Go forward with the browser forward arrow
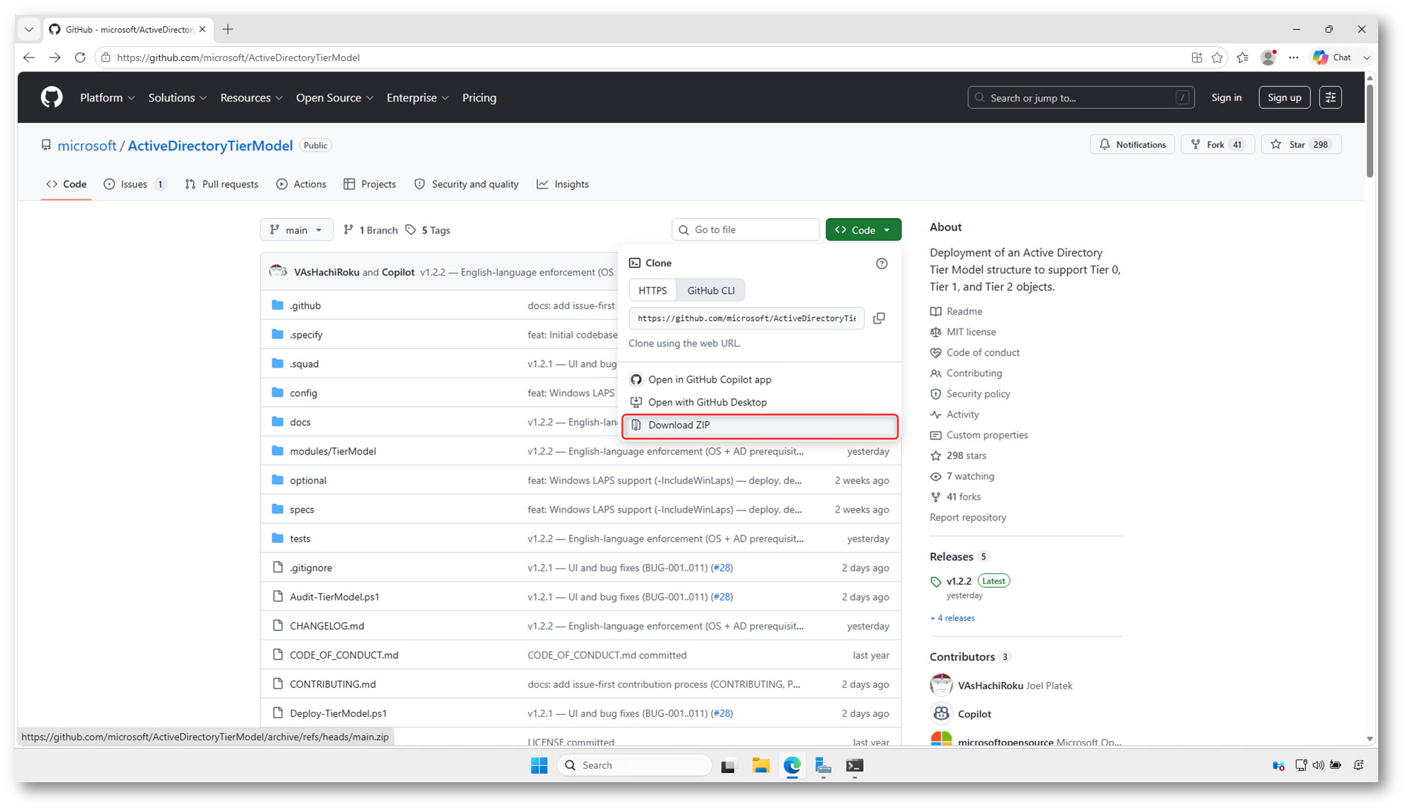This screenshot has width=1408, height=812. pos(55,57)
